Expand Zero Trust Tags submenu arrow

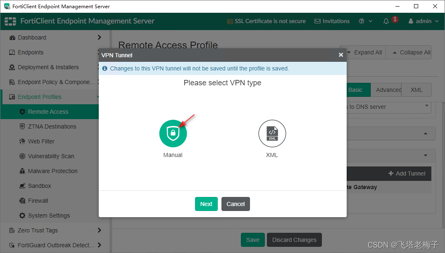tap(99, 230)
